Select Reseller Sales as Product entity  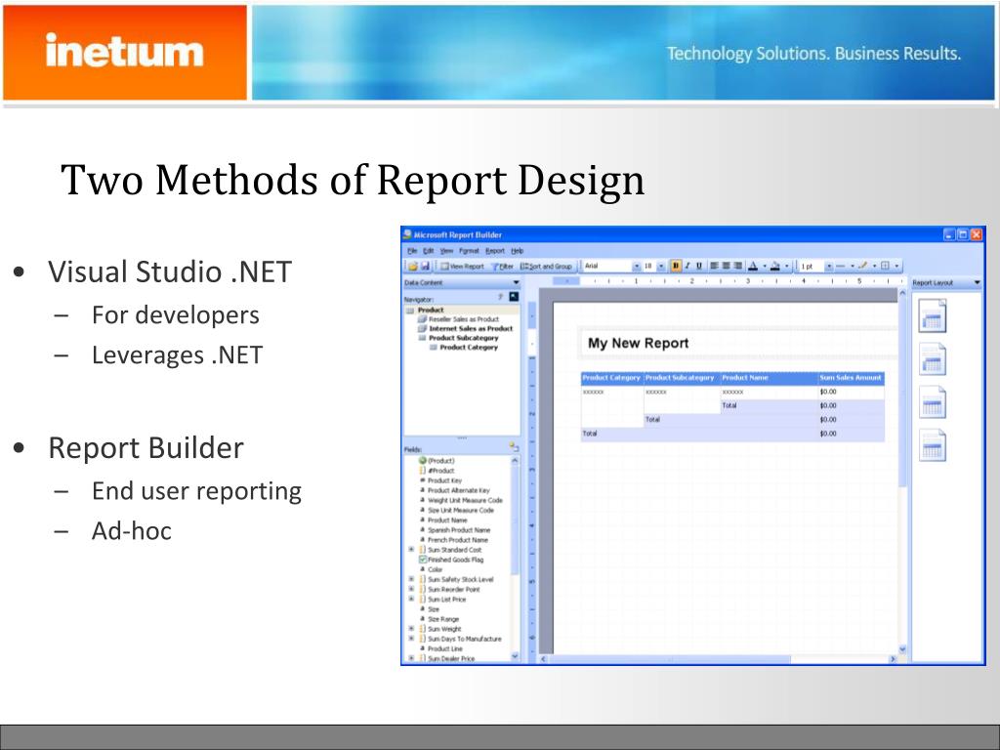coord(464,319)
